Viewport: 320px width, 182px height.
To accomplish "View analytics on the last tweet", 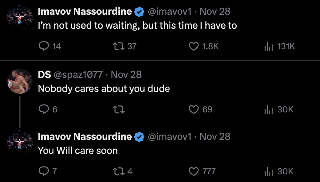I will coord(268,172).
